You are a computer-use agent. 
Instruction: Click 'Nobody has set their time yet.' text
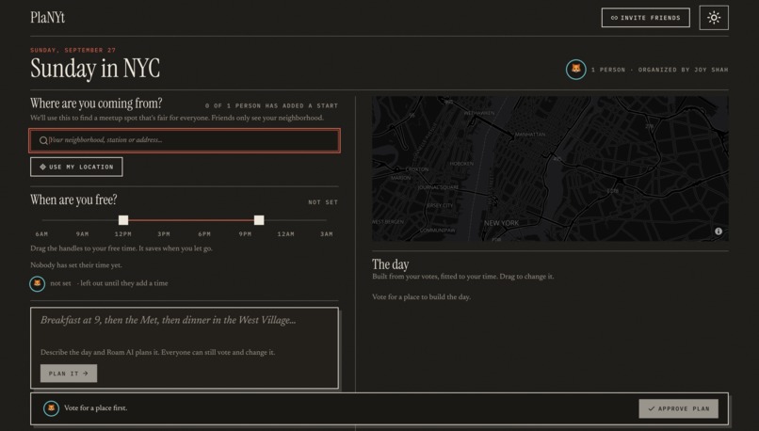(x=76, y=265)
